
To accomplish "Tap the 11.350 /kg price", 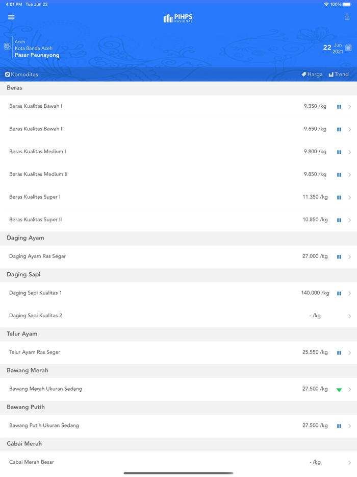I will click(x=315, y=197).
